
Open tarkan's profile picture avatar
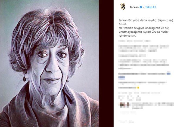point(123,7)
